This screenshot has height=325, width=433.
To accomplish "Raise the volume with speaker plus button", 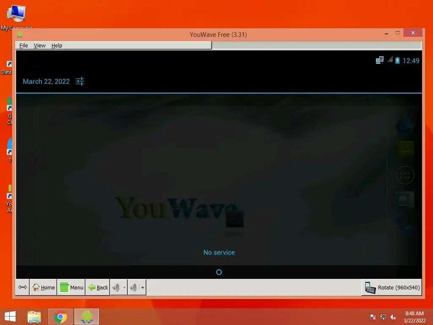I will point(137,287).
